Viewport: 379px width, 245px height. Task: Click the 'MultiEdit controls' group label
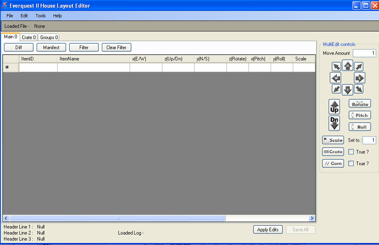339,44
